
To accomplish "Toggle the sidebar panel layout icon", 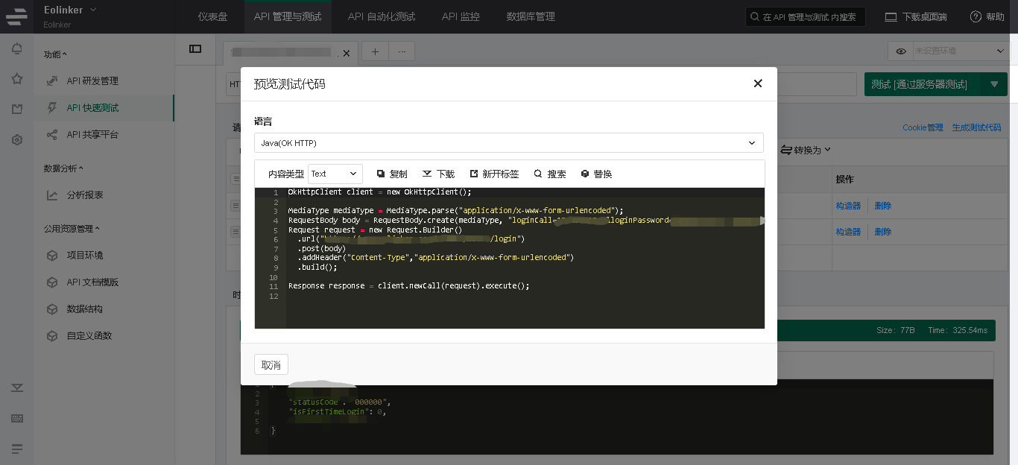I will coord(195,49).
